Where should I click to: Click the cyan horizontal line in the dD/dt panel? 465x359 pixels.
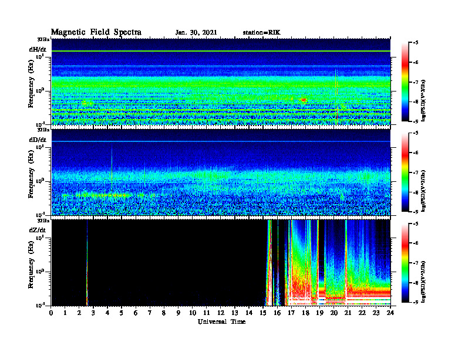tap(221, 141)
